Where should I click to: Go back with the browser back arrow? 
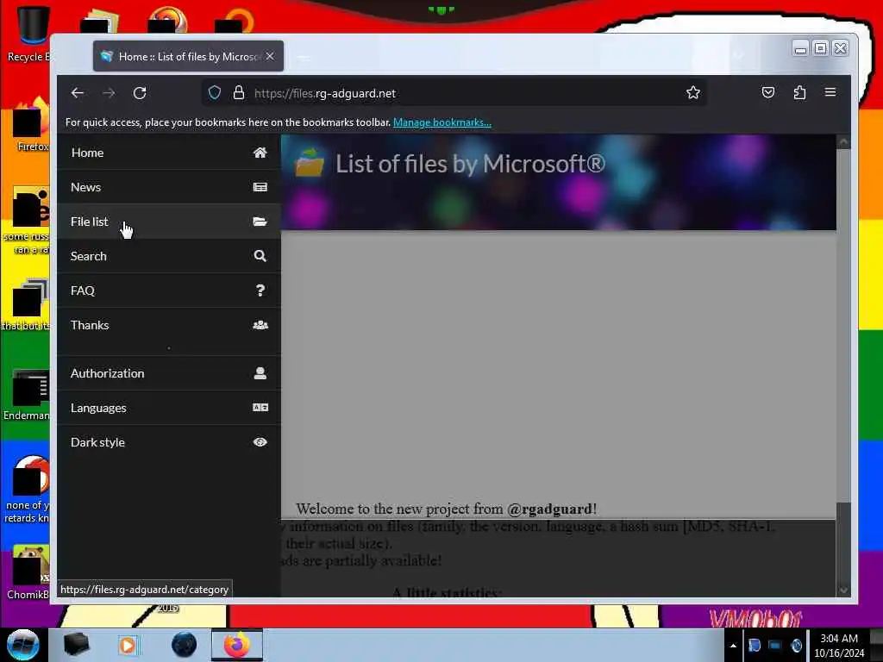point(77,93)
